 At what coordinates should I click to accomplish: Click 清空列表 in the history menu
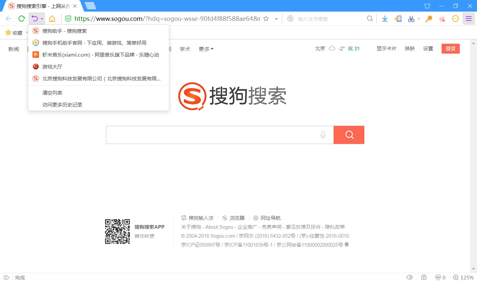point(52,93)
